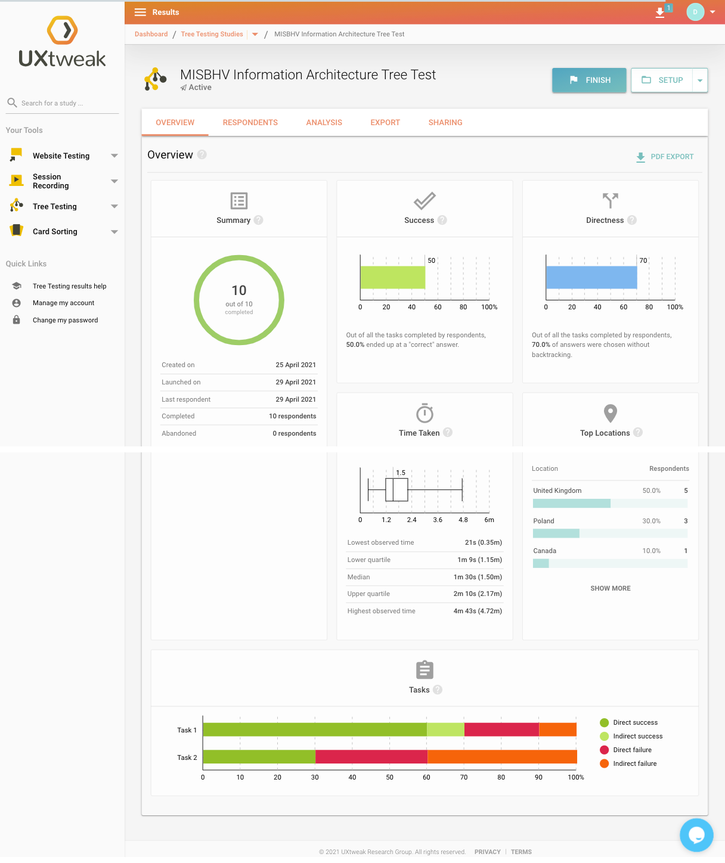This screenshot has height=863, width=725.
Task: Open the hamburger menu icon
Action: [x=140, y=12]
